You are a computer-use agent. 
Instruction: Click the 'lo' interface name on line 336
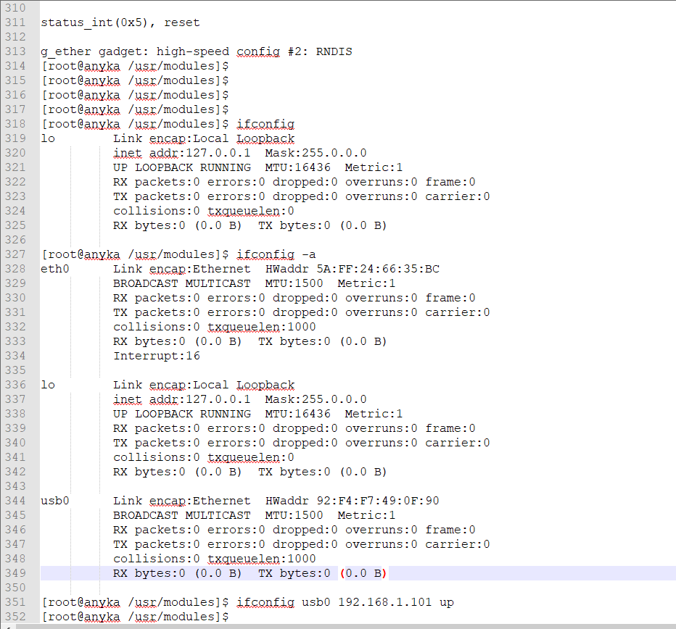click(48, 386)
